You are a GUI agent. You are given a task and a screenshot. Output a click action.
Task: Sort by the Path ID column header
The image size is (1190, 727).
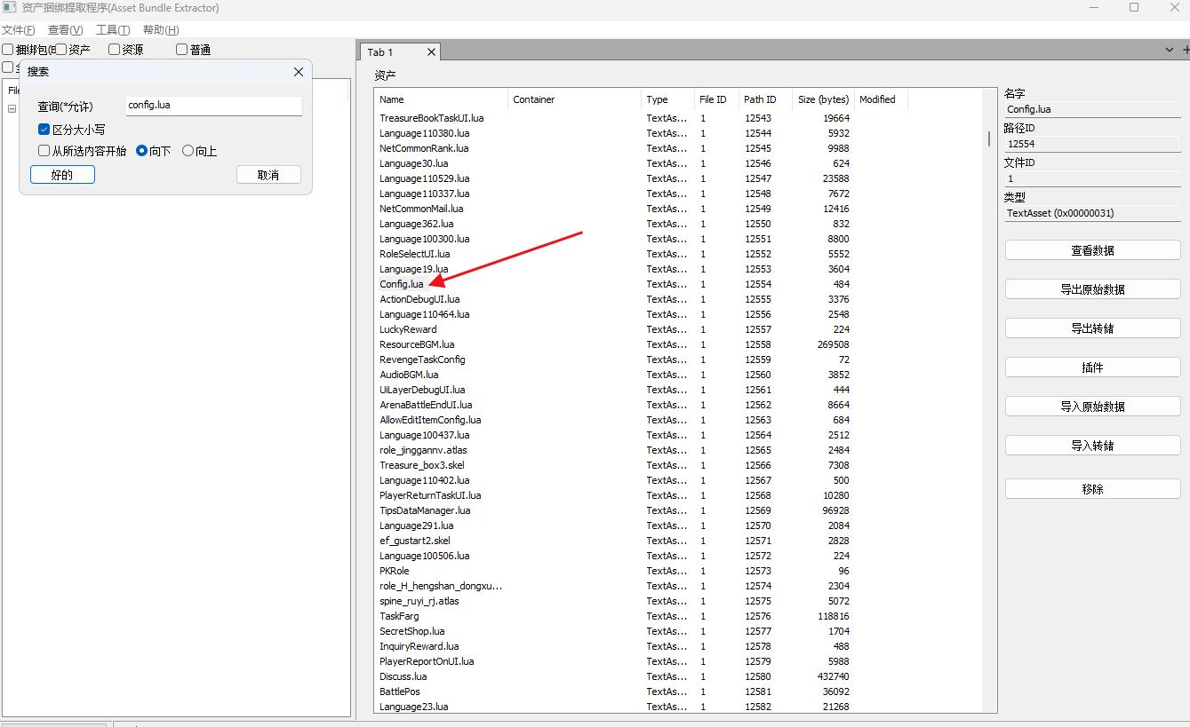click(x=765, y=99)
